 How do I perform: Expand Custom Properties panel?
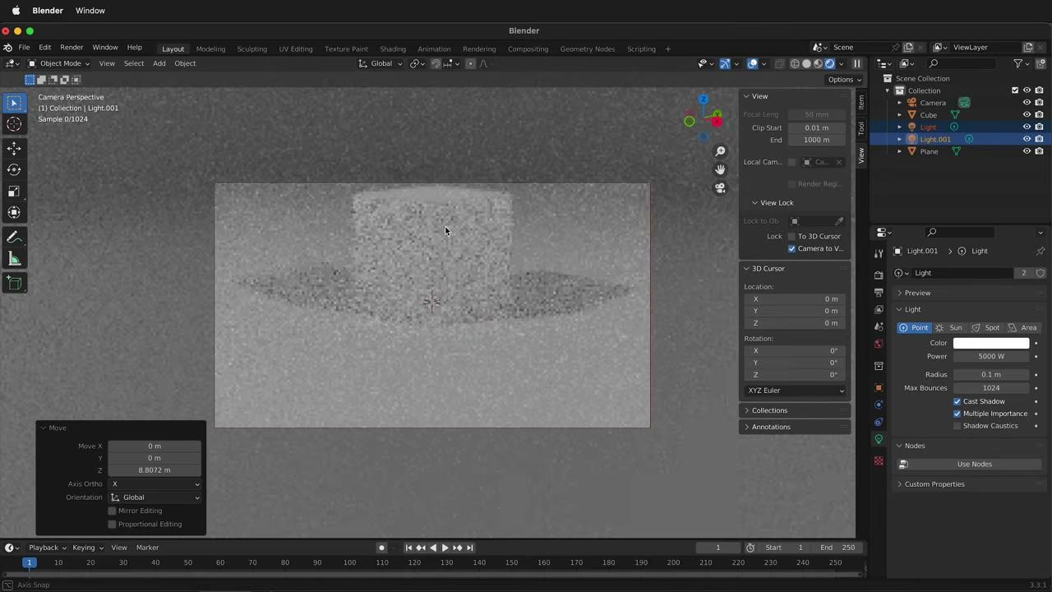click(x=934, y=484)
